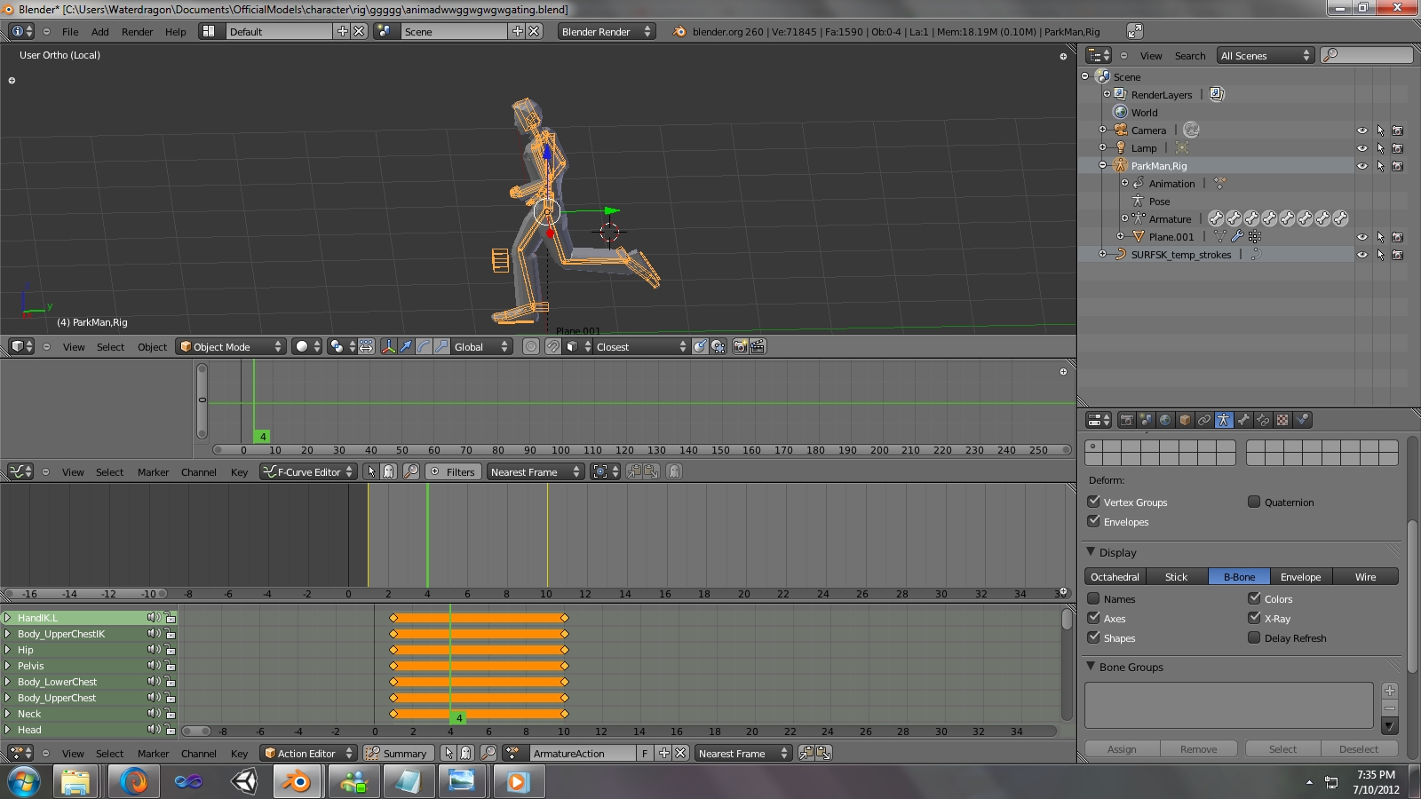Click the Action Editor copy keyframes icon
The width and height of the screenshot is (1421, 799).
806,753
